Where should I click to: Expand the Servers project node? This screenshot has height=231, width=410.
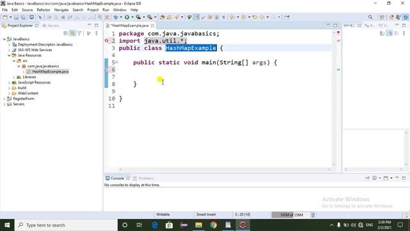(x=4, y=104)
